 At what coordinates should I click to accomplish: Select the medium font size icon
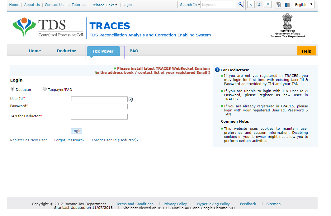[259, 4]
